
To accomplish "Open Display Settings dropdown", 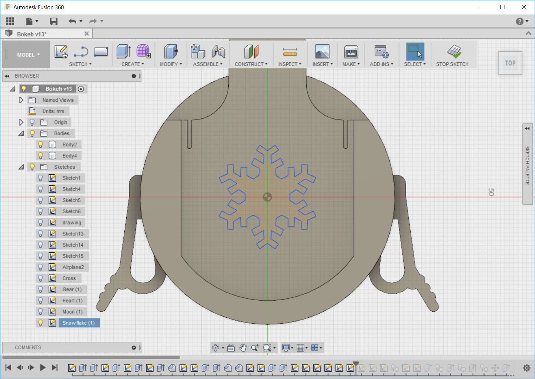I will pyautogui.click(x=288, y=348).
